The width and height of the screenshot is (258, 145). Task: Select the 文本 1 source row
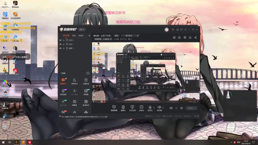(75, 44)
